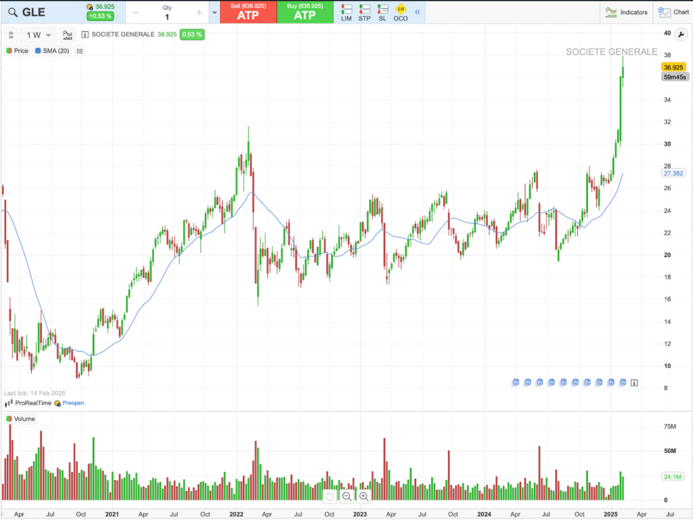The height and width of the screenshot is (520, 693).
Task: Zoom out with the magnifier minus icon
Action: tap(347, 496)
